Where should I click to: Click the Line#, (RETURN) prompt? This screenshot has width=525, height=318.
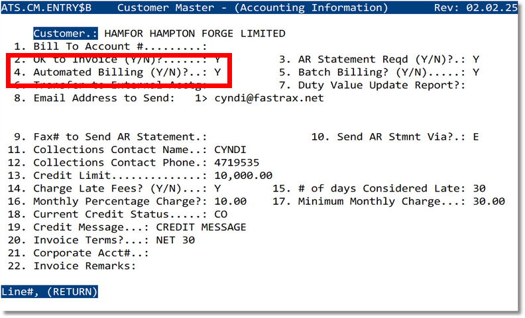click(50, 291)
